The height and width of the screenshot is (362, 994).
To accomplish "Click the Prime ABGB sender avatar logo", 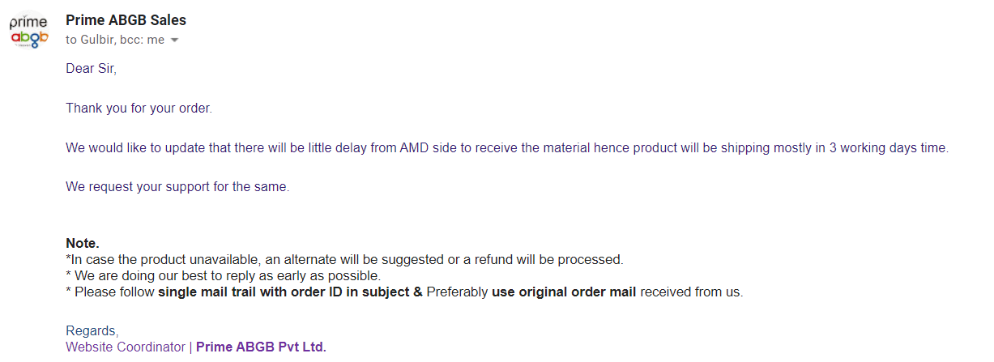I will (x=29, y=30).
